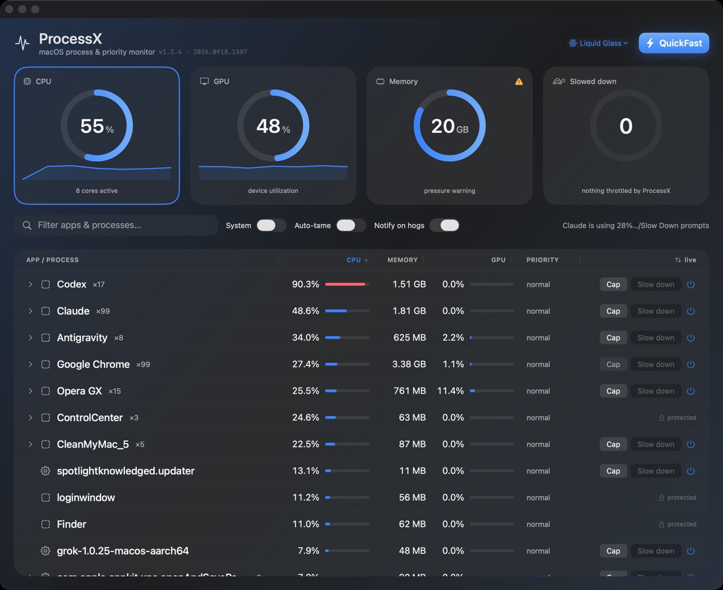Expand the Codex process group
This screenshot has width=723, height=590.
[x=31, y=284]
